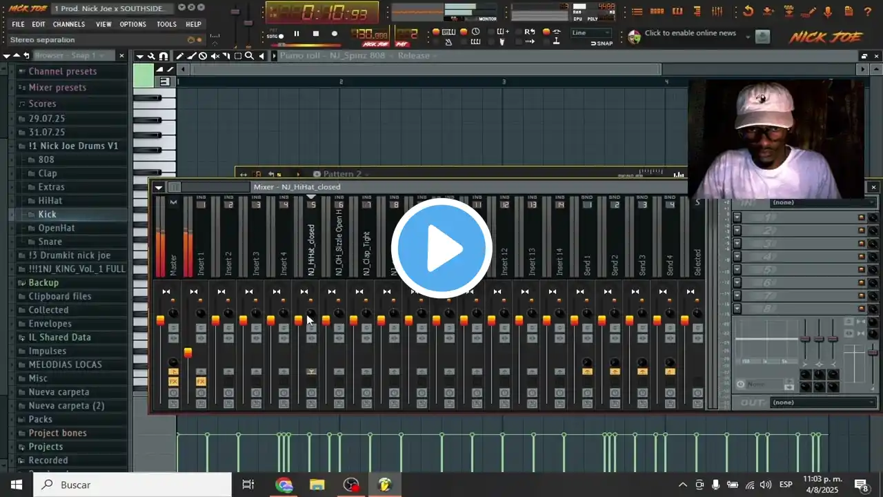Select the zoom magnifier tool in piano roll

click(249, 56)
